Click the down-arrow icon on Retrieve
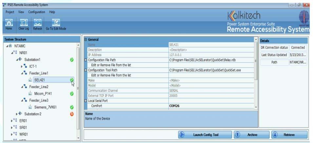 point(275,134)
